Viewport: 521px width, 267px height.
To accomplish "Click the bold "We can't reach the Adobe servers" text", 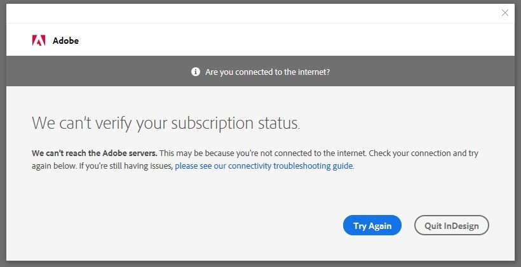I will pos(94,153).
